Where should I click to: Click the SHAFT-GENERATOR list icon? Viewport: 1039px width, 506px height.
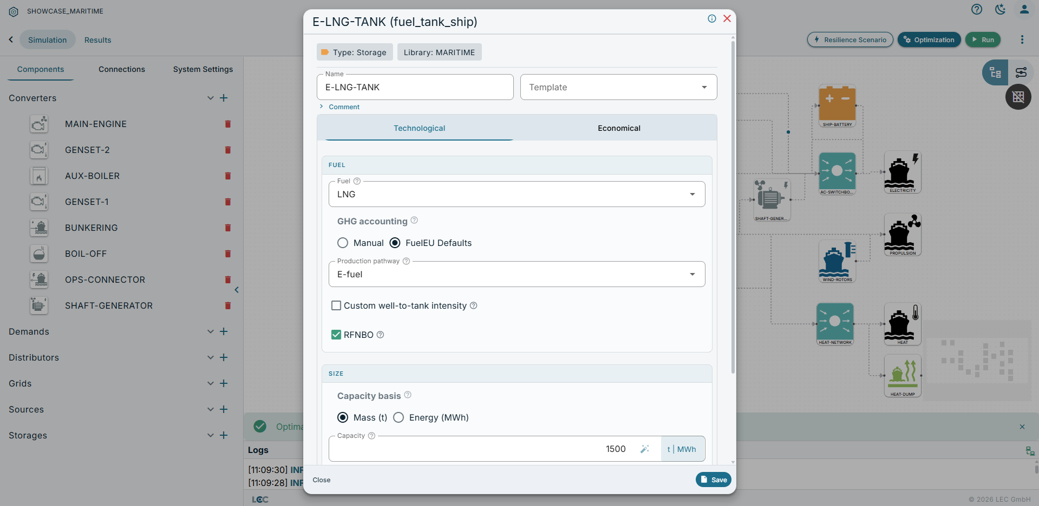click(x=39, y=305)
